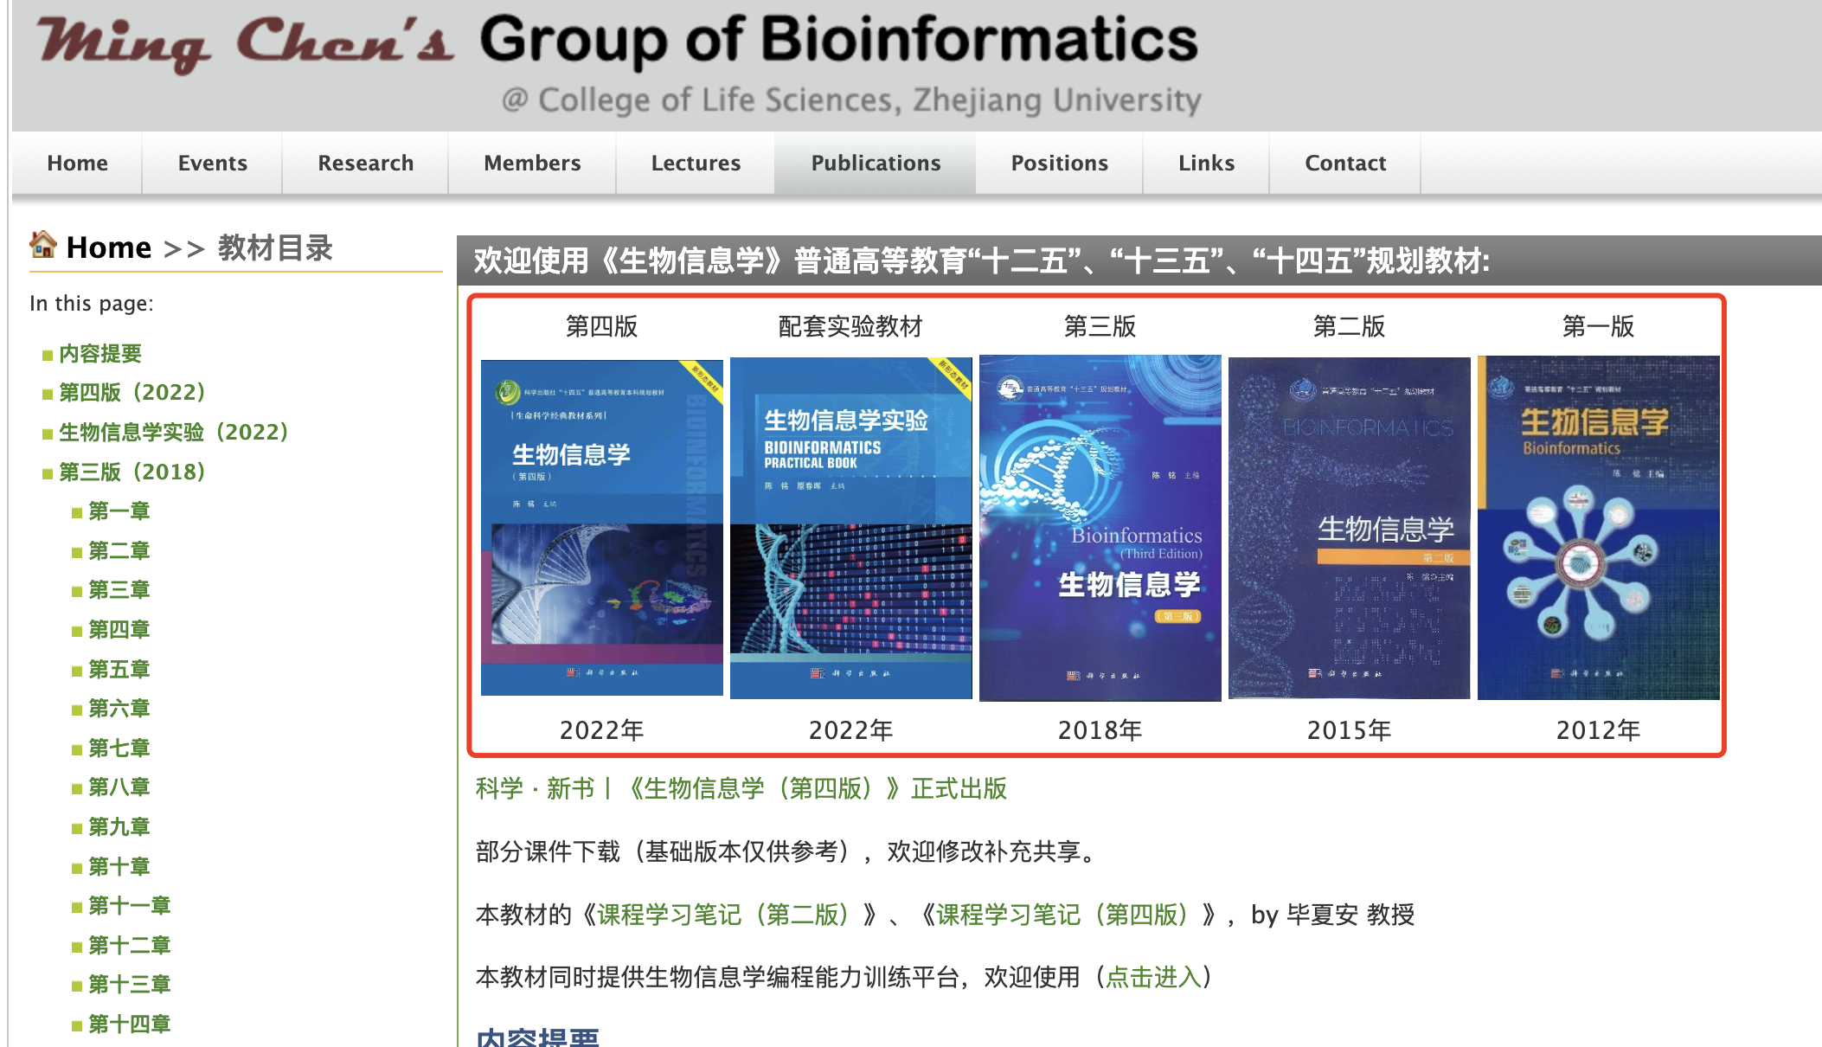Viewport: 1822px width, 1047px height.
Task: Switch to the Publications menu item
Action: (876, 163)
